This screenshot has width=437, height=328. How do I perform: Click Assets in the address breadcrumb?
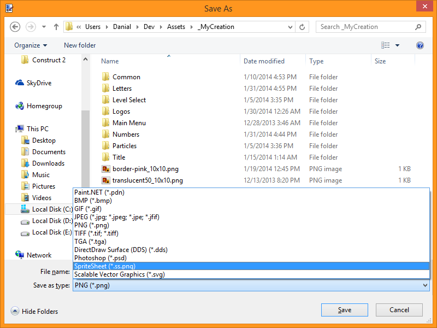(176, 27)
